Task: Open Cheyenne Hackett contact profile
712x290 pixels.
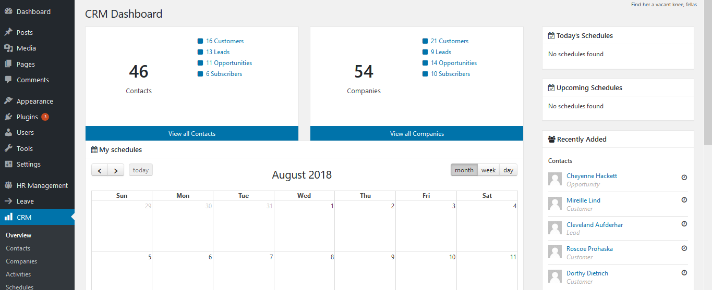Action: pyautogui.click(x=592, y=176)
